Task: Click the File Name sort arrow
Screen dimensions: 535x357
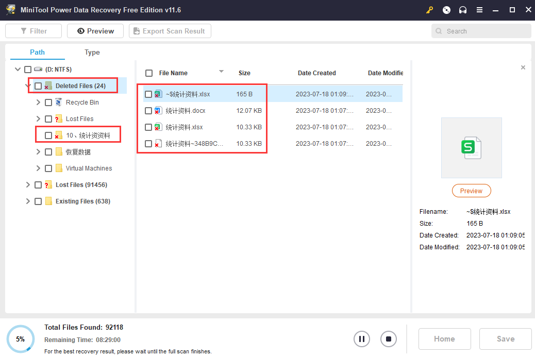Action: pos(221,71)
